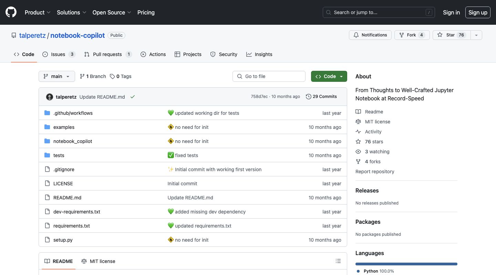This screenshot has width=496, height=275.
Task: Expand the Solutions menu
Action: click(x=72, y=12)
